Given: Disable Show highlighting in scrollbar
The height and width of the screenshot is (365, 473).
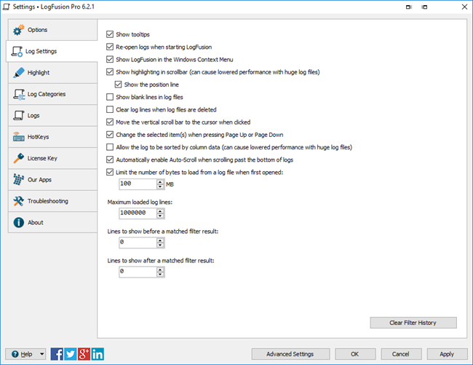Looking at the screenshot, I should [110, 72].
